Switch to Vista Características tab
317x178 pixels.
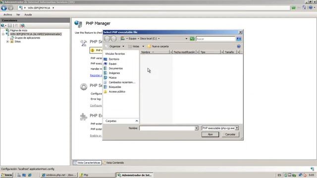87,163
